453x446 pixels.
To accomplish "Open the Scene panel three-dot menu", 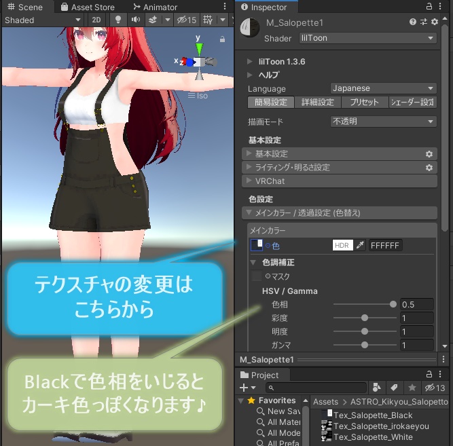I will click(x=225, y=7).
